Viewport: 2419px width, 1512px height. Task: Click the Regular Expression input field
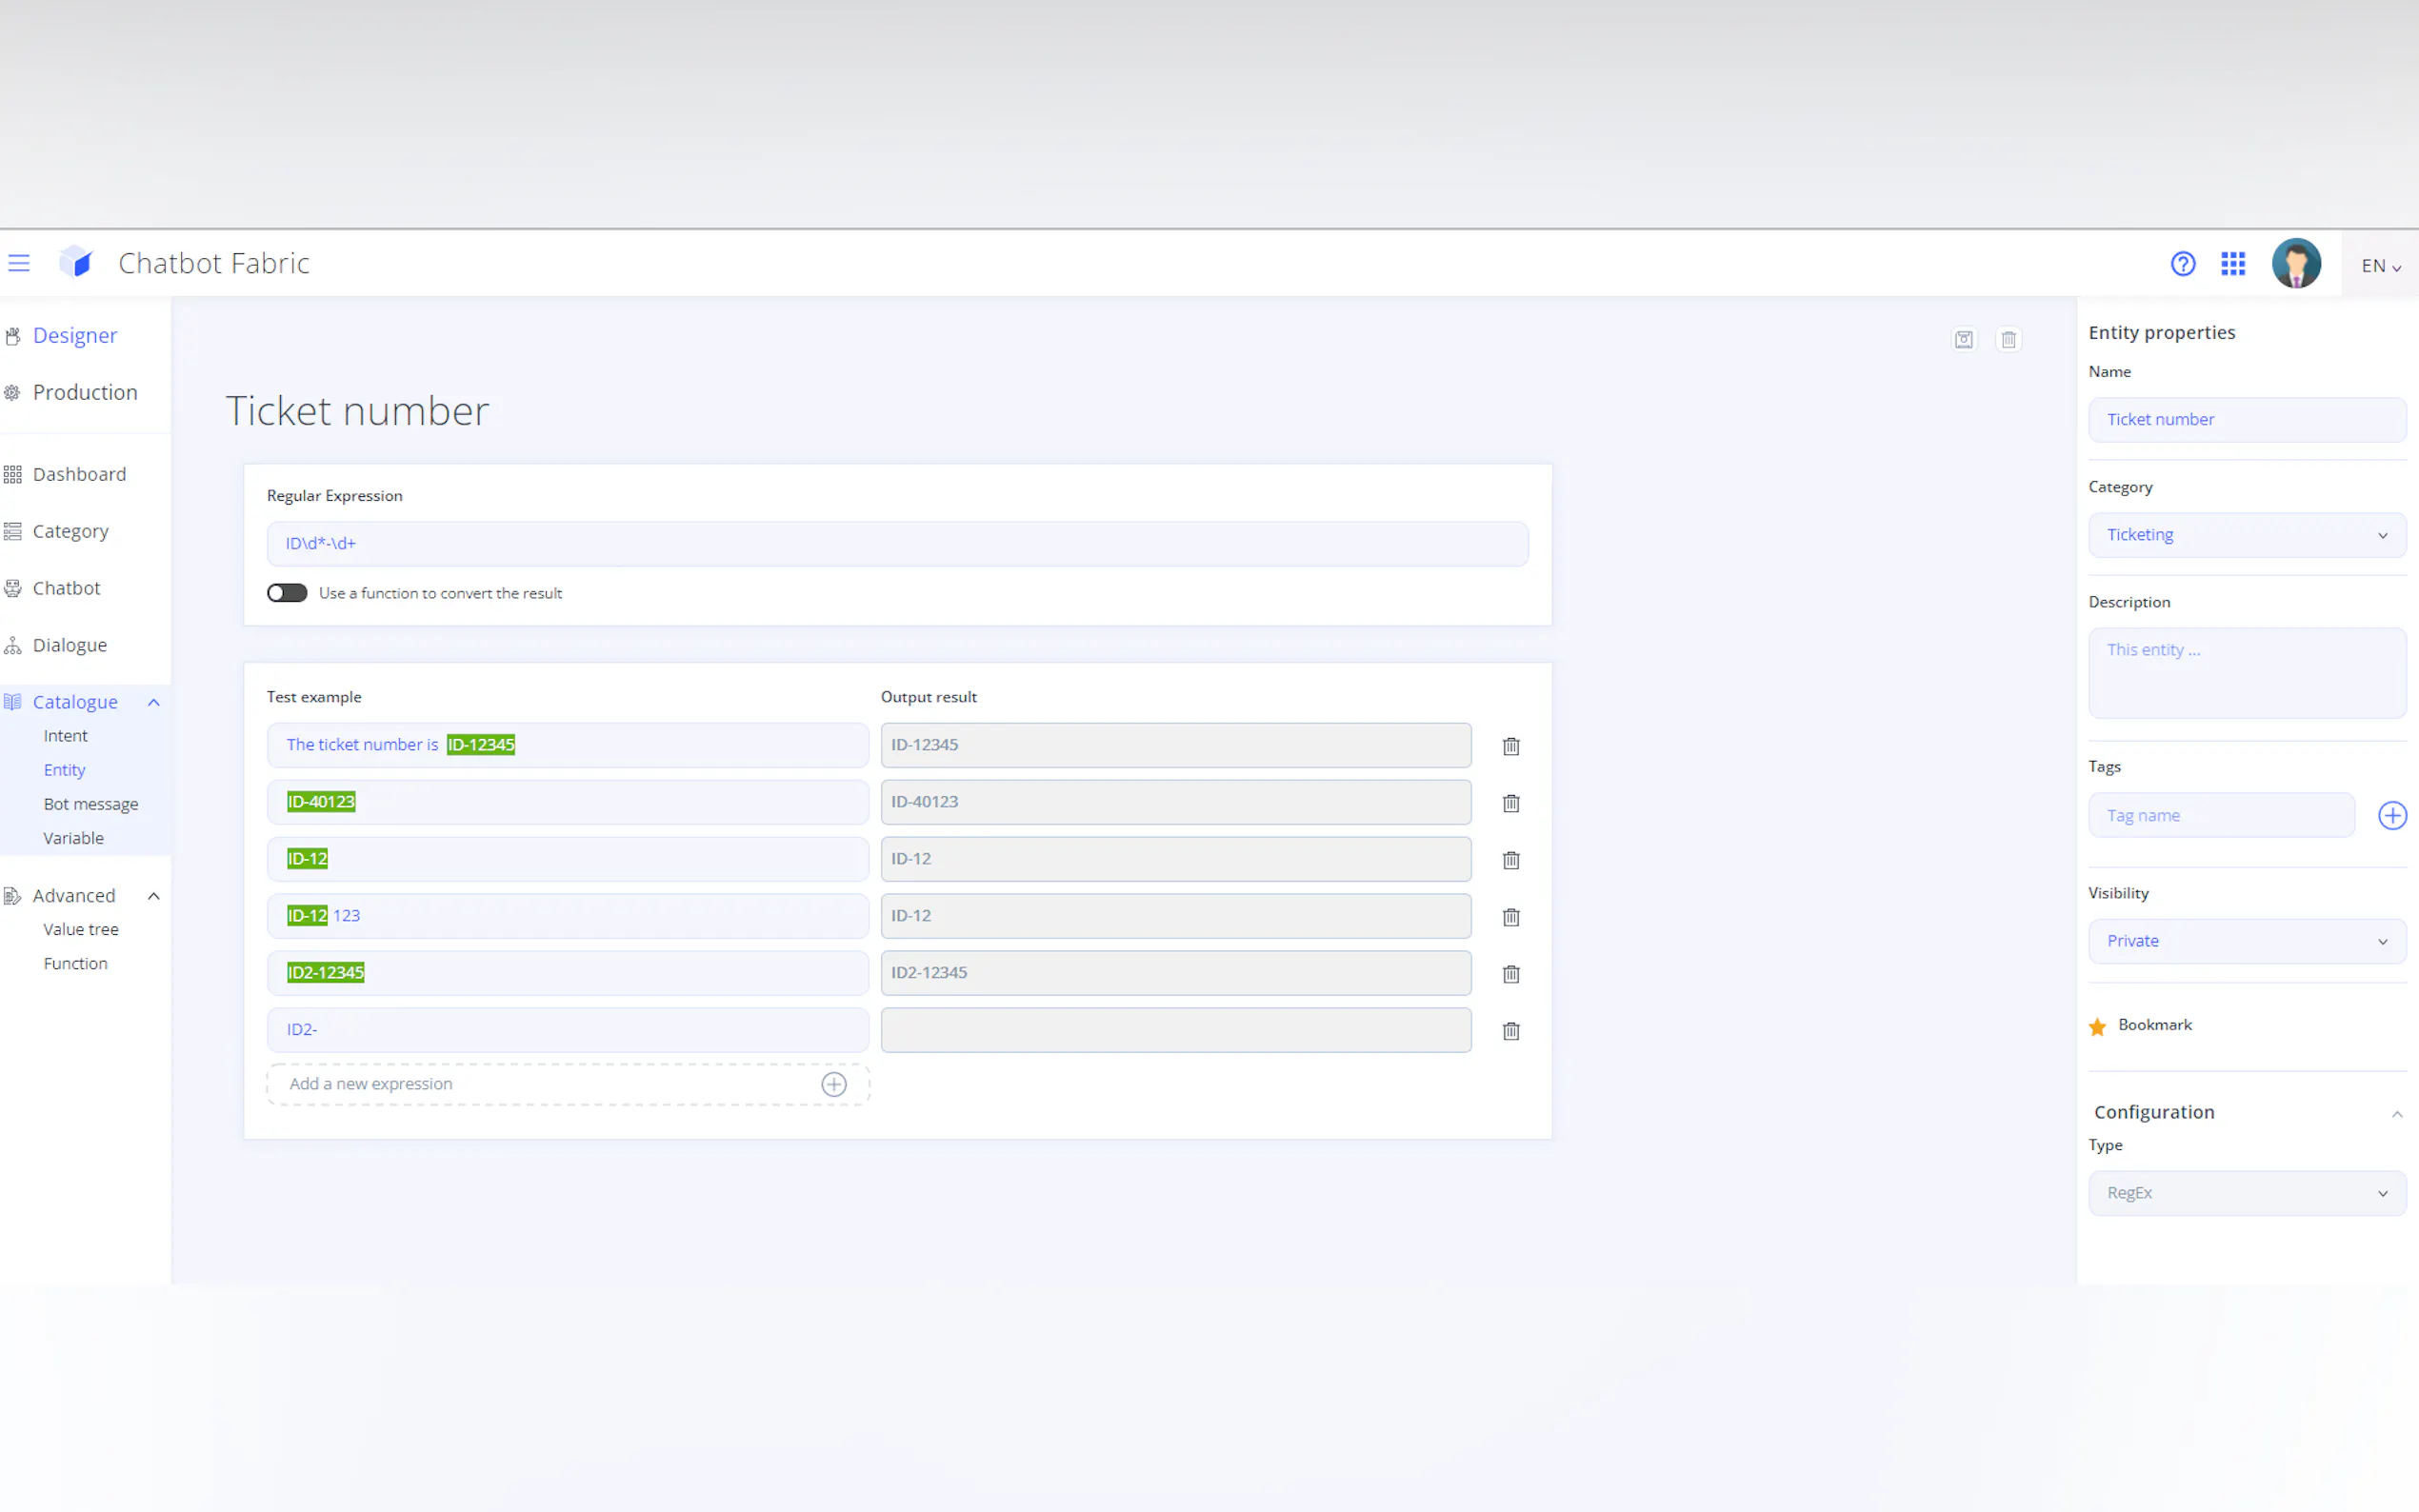tap(896, 544)
